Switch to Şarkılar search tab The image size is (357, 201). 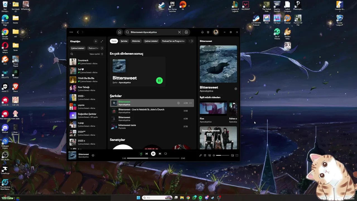124,41
